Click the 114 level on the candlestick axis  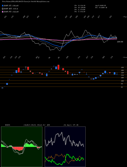(x=122, y=75)
